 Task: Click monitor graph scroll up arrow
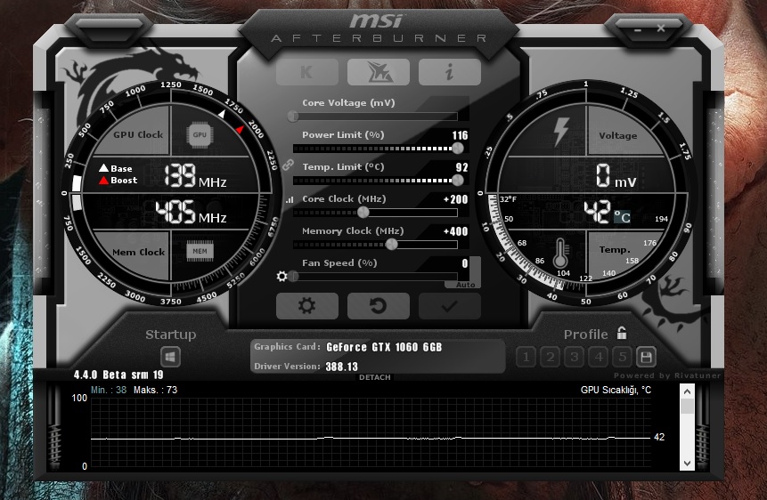click(687, 391)
